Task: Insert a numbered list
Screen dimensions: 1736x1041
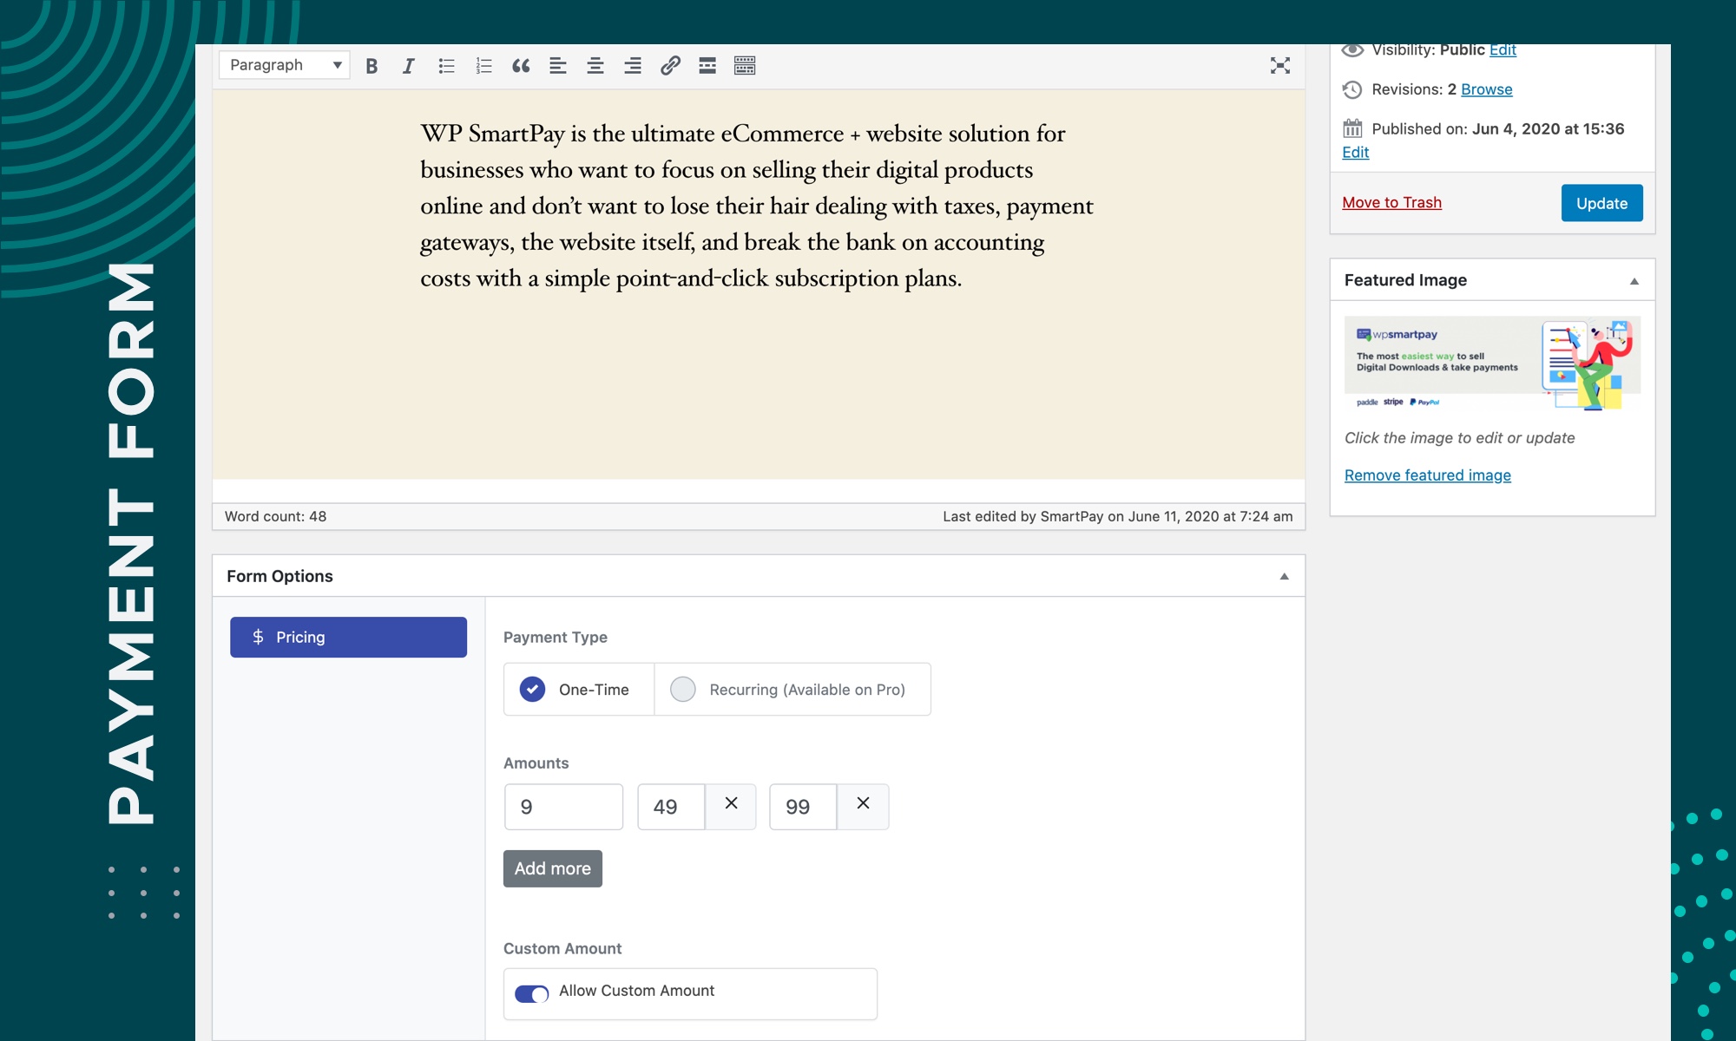Action: point(483,66)
